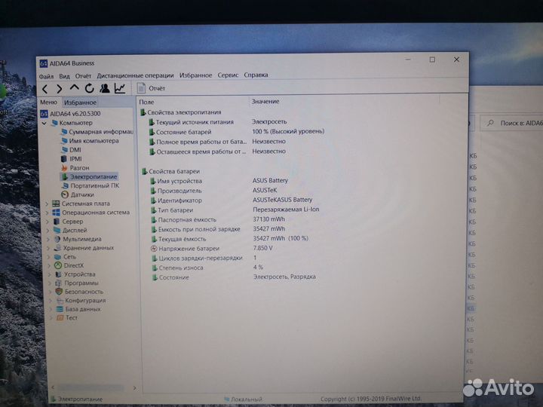Select Текущий источник питания row
Screen dimensions: 543x407
point(235,122)
